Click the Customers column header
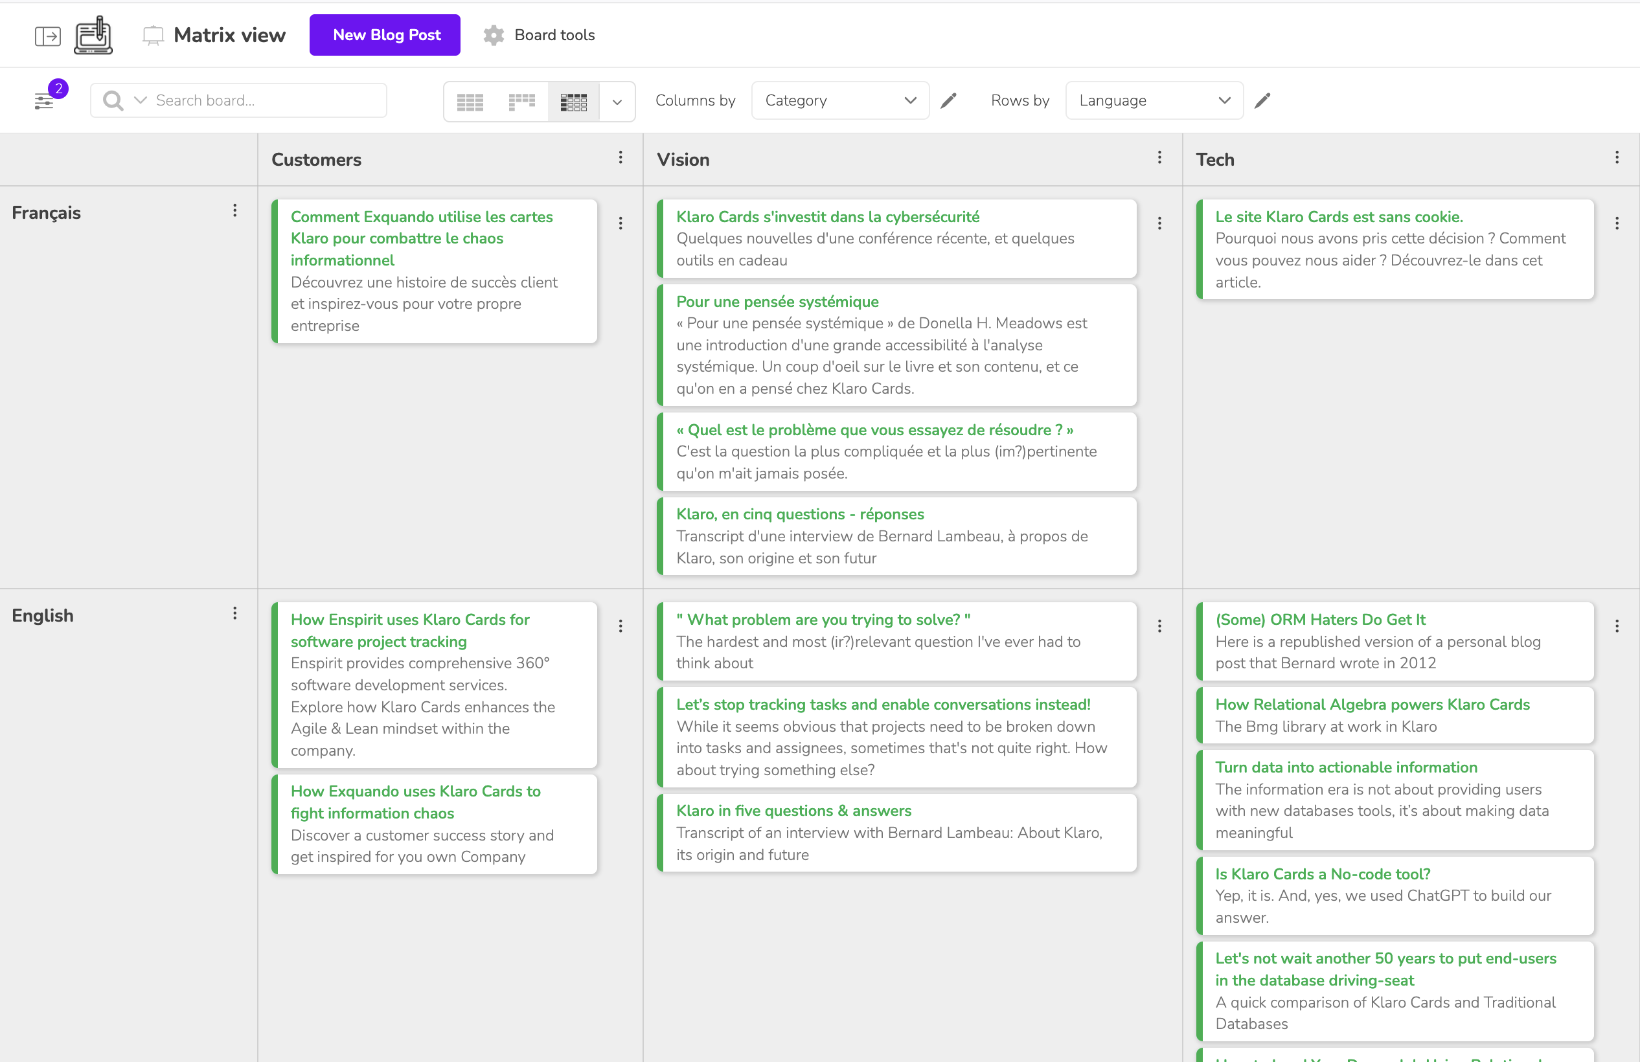This screenshot has width=1640, height=1062. 316,159
